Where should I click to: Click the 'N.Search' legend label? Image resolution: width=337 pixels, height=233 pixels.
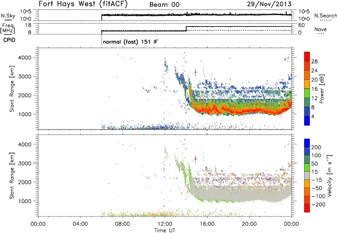pos(325,16)
